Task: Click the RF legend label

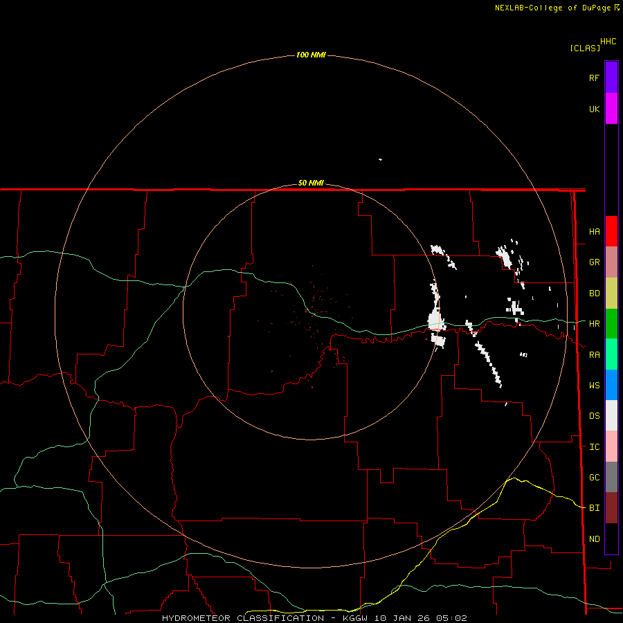Action: 595,78
